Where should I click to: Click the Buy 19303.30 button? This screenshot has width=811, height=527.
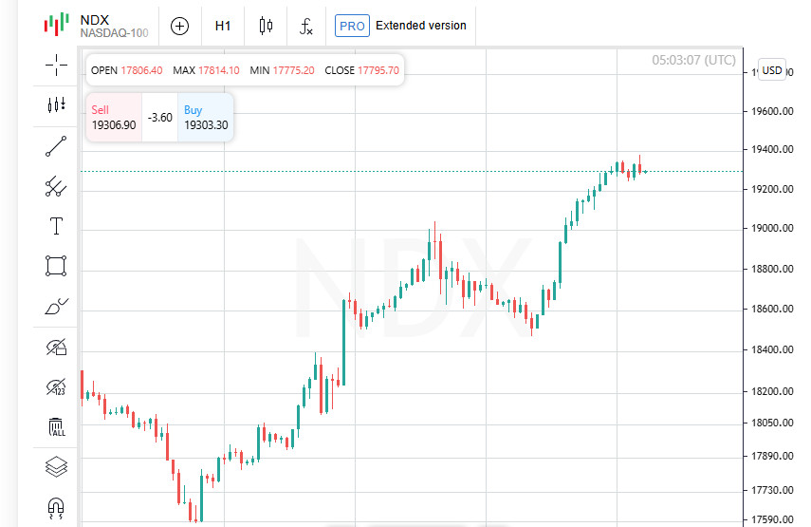(x=205, y=118)
